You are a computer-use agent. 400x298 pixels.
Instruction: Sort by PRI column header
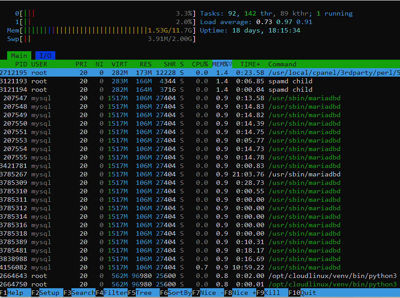pos(81,64)
